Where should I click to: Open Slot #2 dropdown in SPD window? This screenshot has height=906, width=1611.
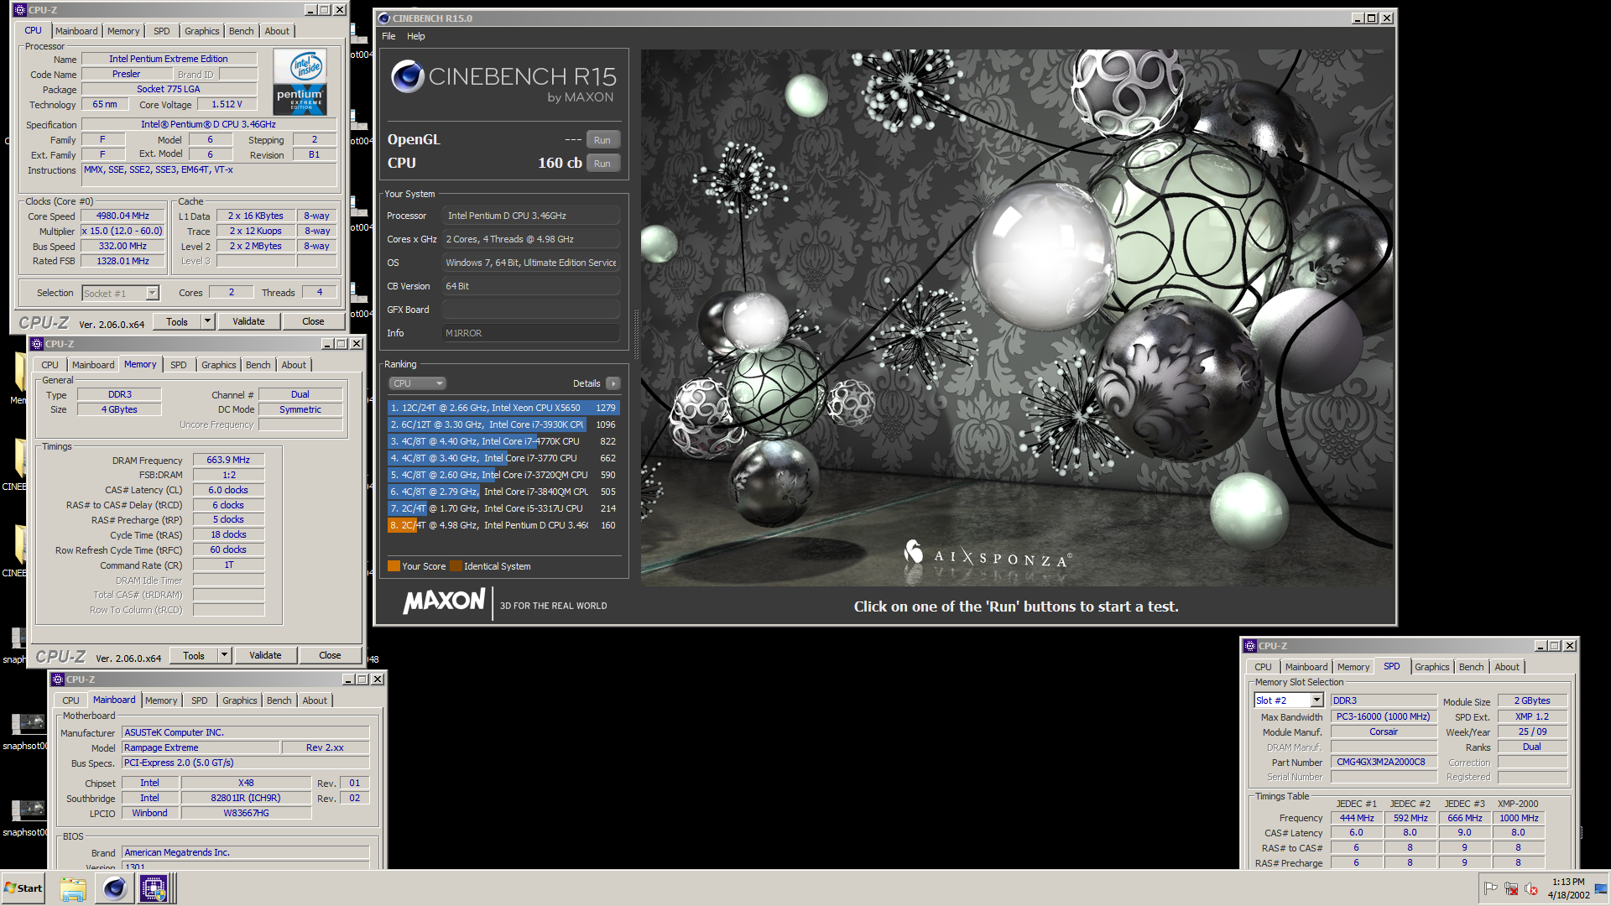(x=1316, y=700)
